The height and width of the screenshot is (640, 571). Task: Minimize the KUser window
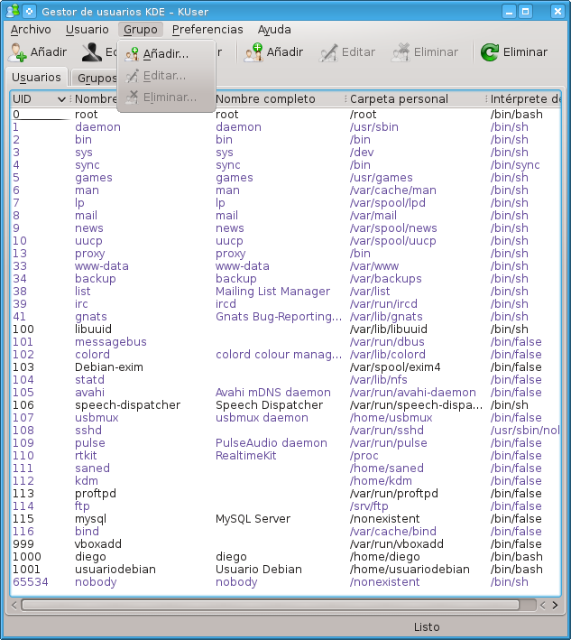pos(509,12)
